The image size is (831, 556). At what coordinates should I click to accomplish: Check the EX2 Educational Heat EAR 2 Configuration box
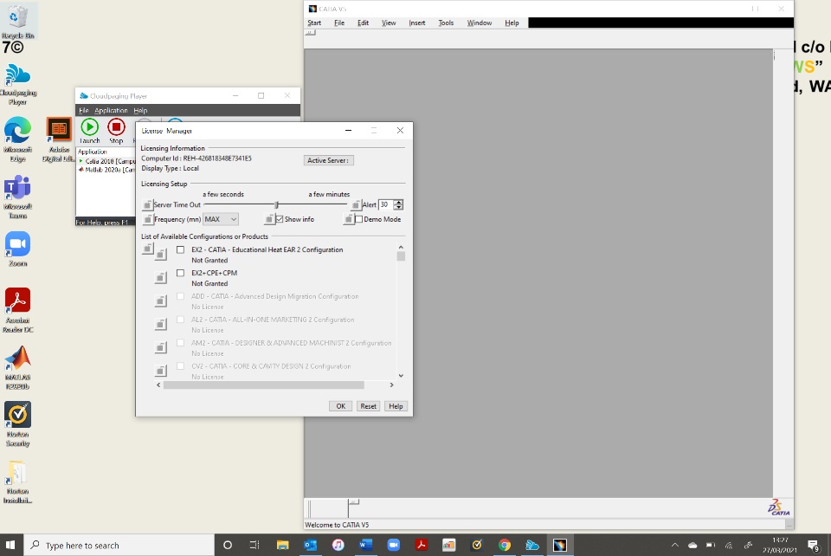[181, 249]
